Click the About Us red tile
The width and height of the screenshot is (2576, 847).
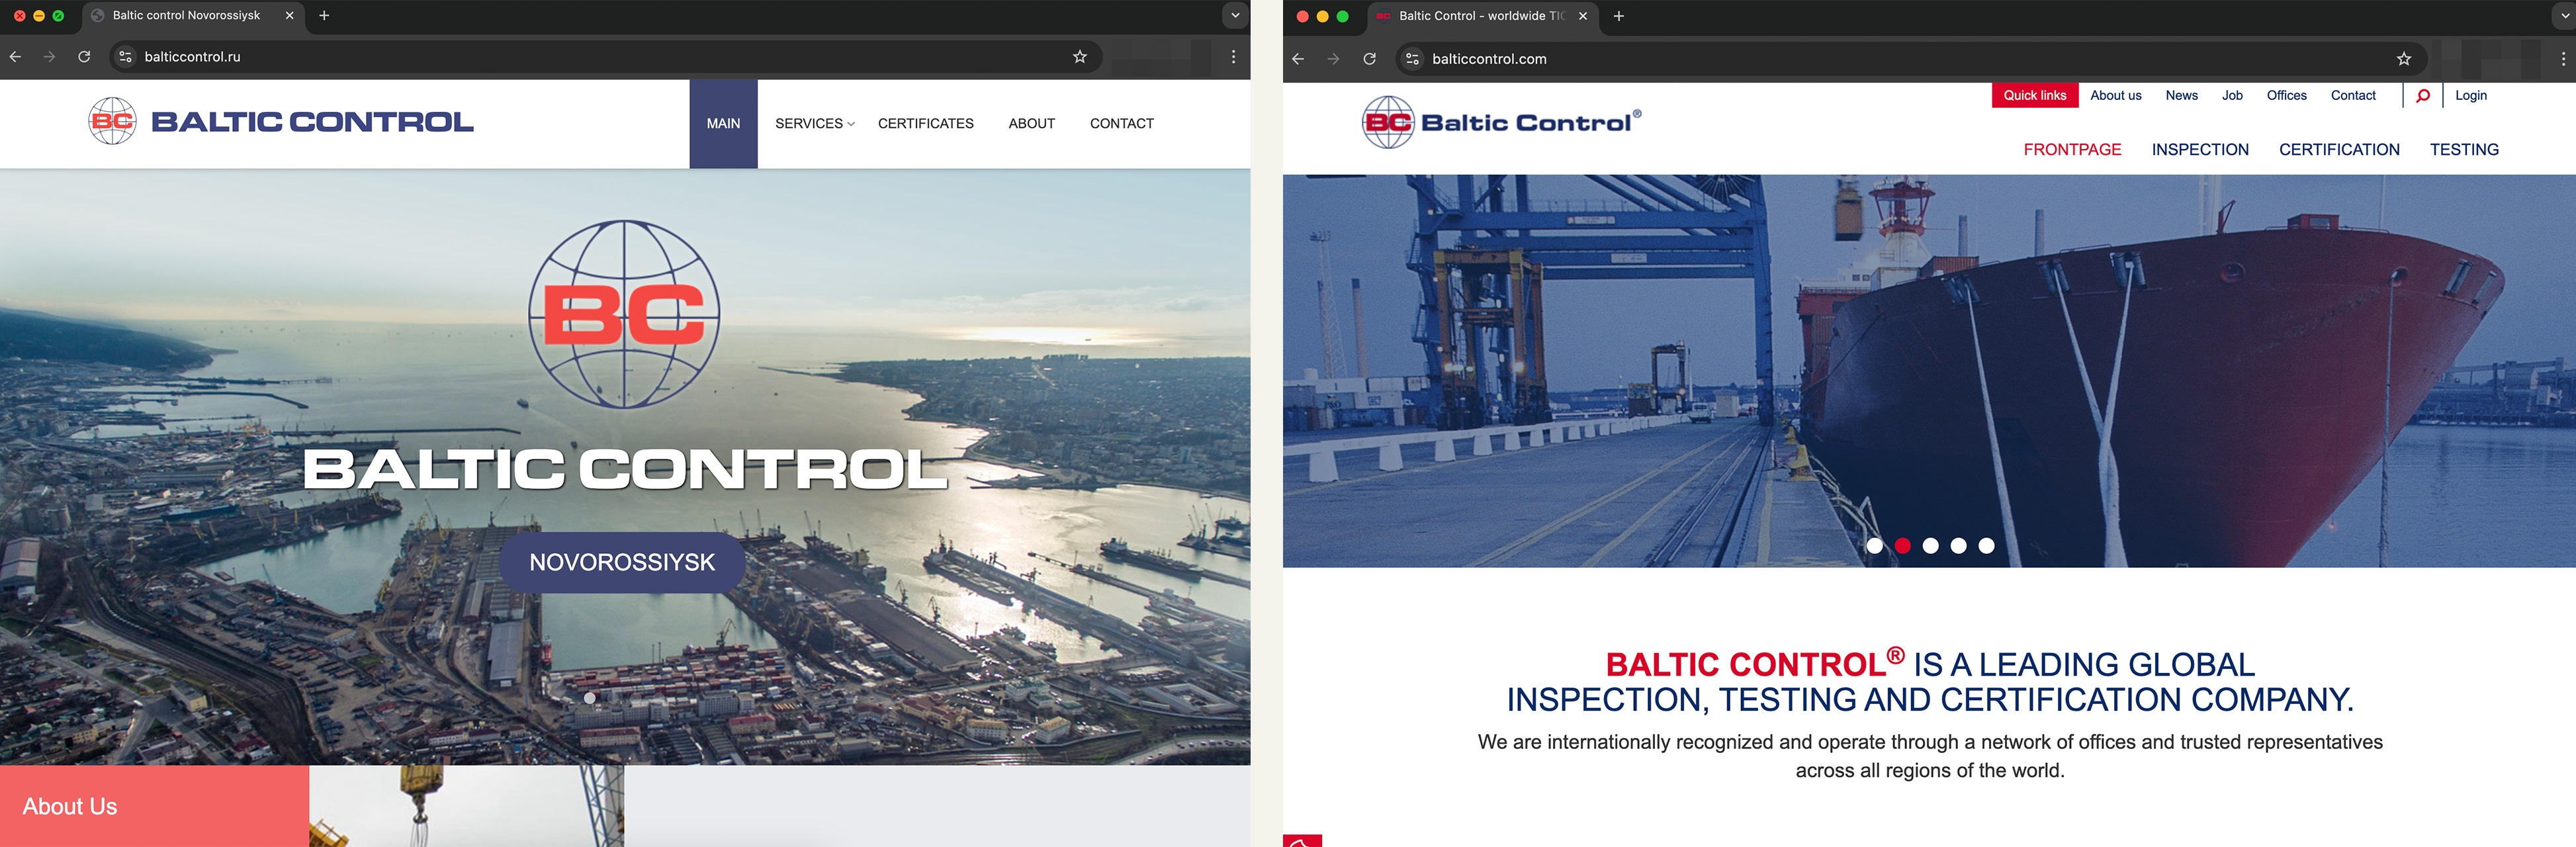tap(154, 806)
